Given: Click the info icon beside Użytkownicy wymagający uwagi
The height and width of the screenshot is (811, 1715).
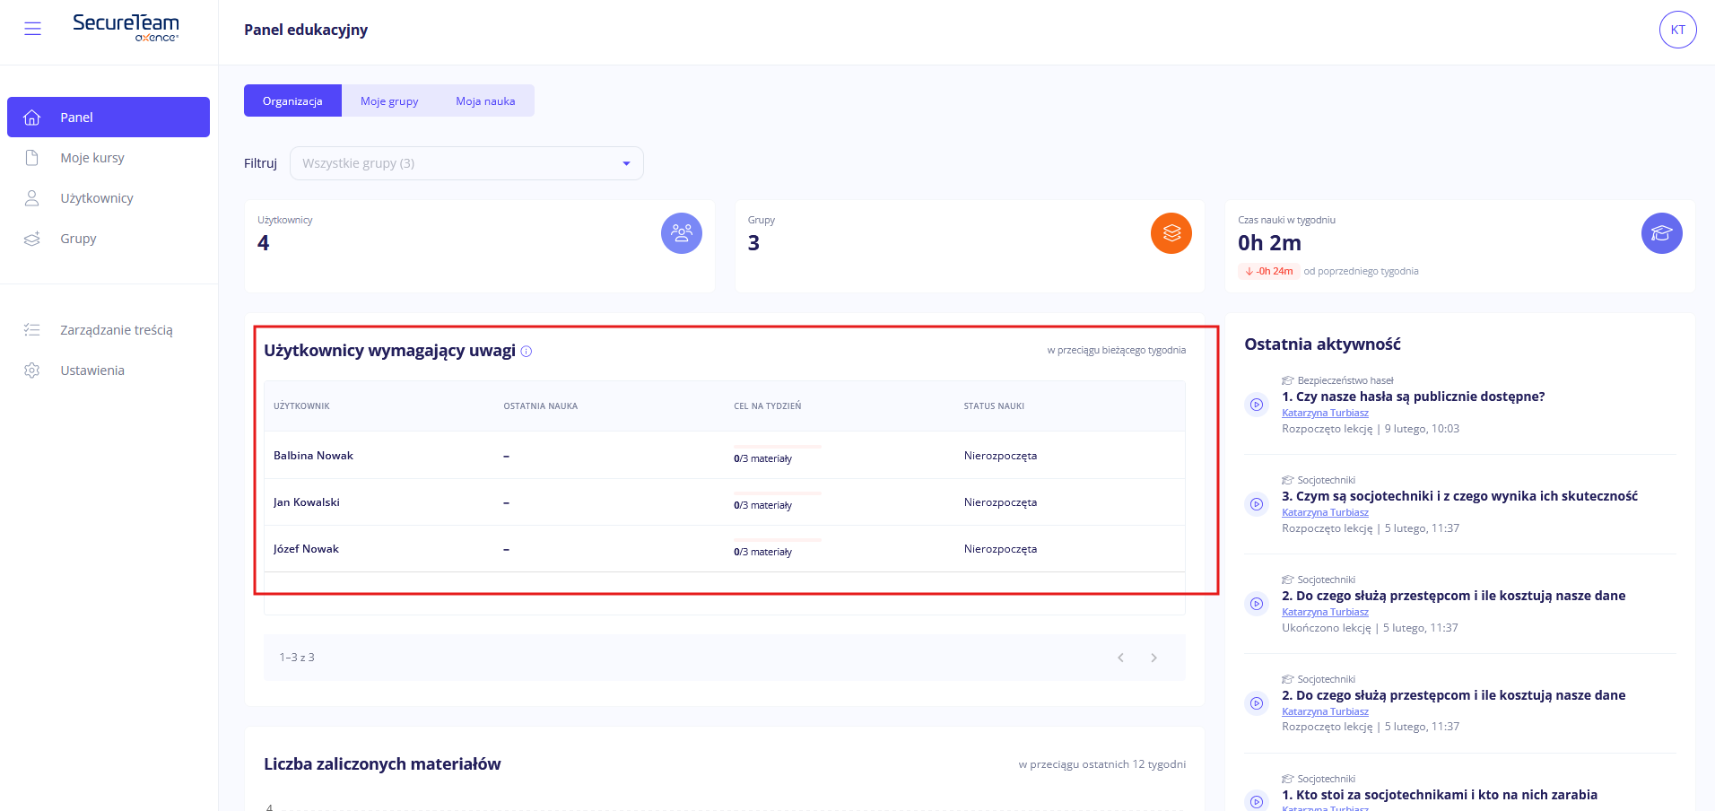Looking at the screenshot, I should tap(527, 352).
